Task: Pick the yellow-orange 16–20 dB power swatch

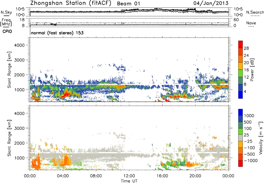Action: [x=241, y=66]
